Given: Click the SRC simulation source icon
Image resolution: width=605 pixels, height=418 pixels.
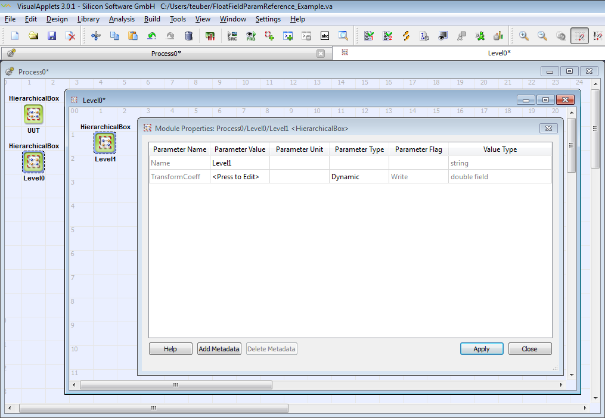Looking at the screenshot, I should coord(232,36).
